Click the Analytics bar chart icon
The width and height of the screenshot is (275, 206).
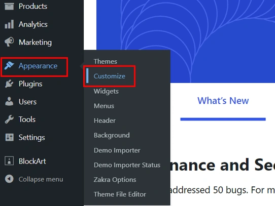[9, 24]
